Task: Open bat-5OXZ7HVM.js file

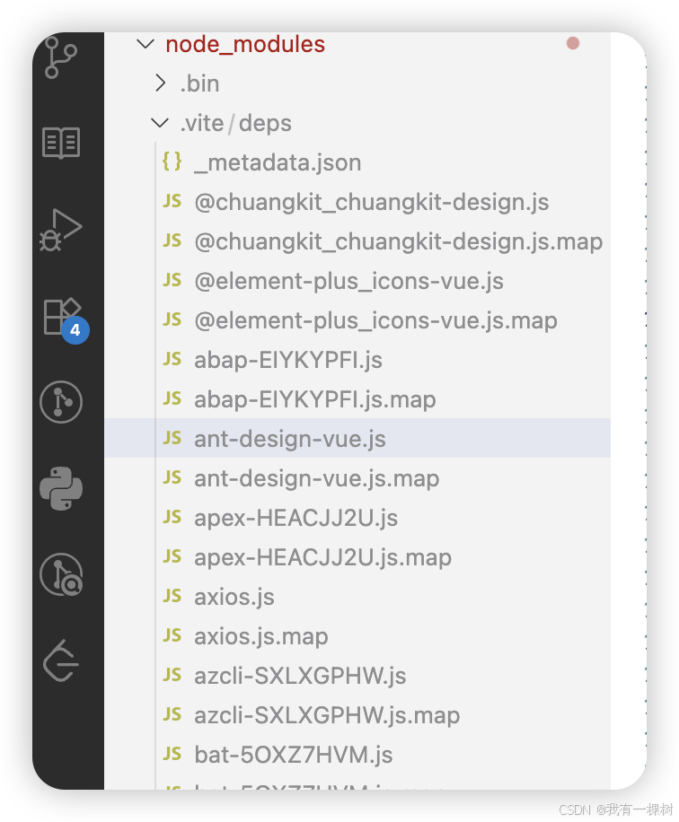Action: (x=291, y=754)
